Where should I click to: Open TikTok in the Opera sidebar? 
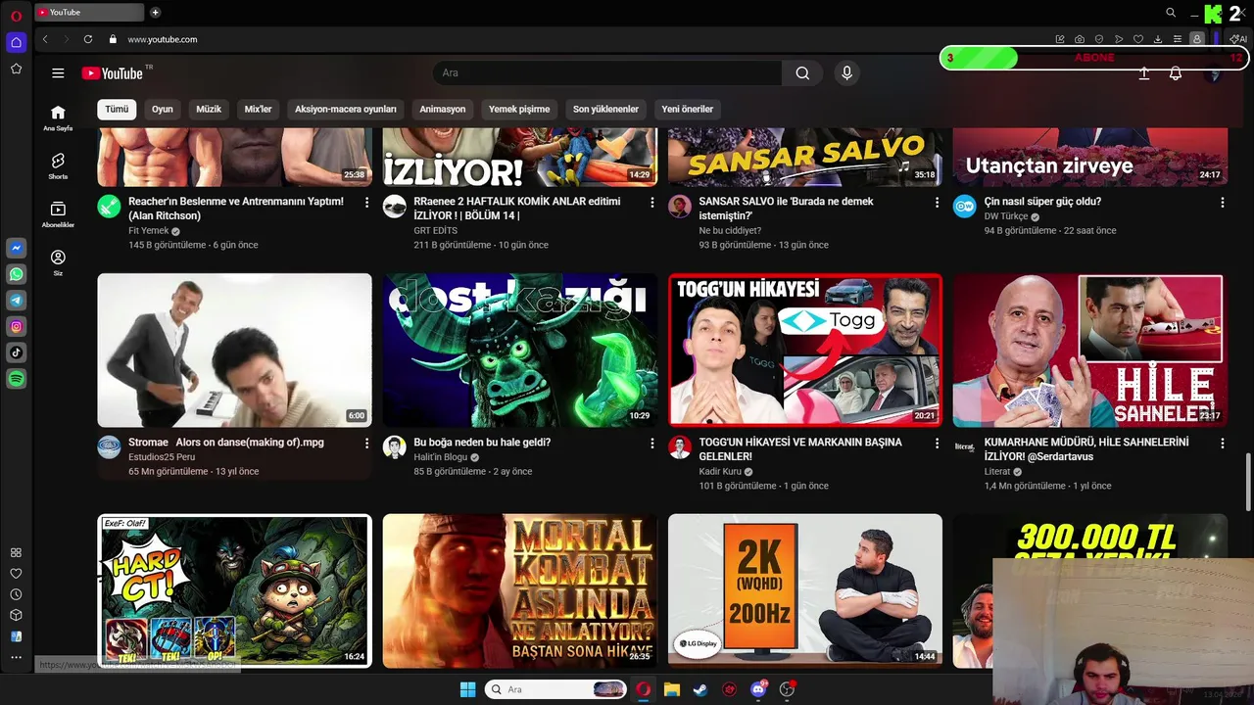pyautogui.click(x=17, y=352)
